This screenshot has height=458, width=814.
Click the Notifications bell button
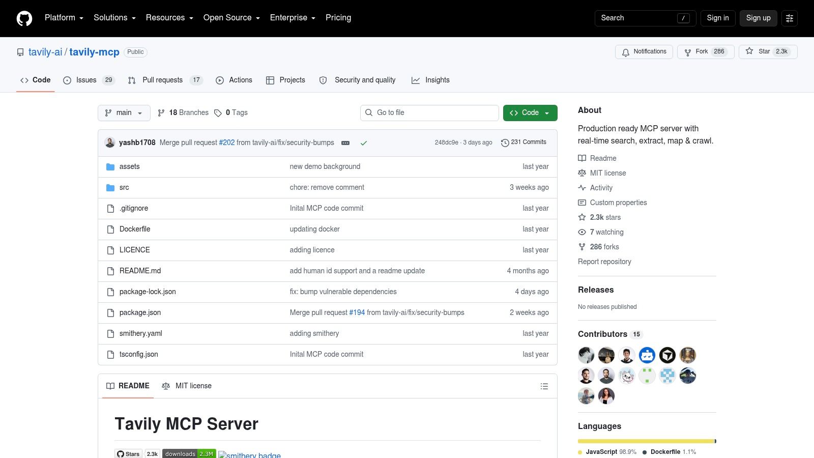point(644,52)
